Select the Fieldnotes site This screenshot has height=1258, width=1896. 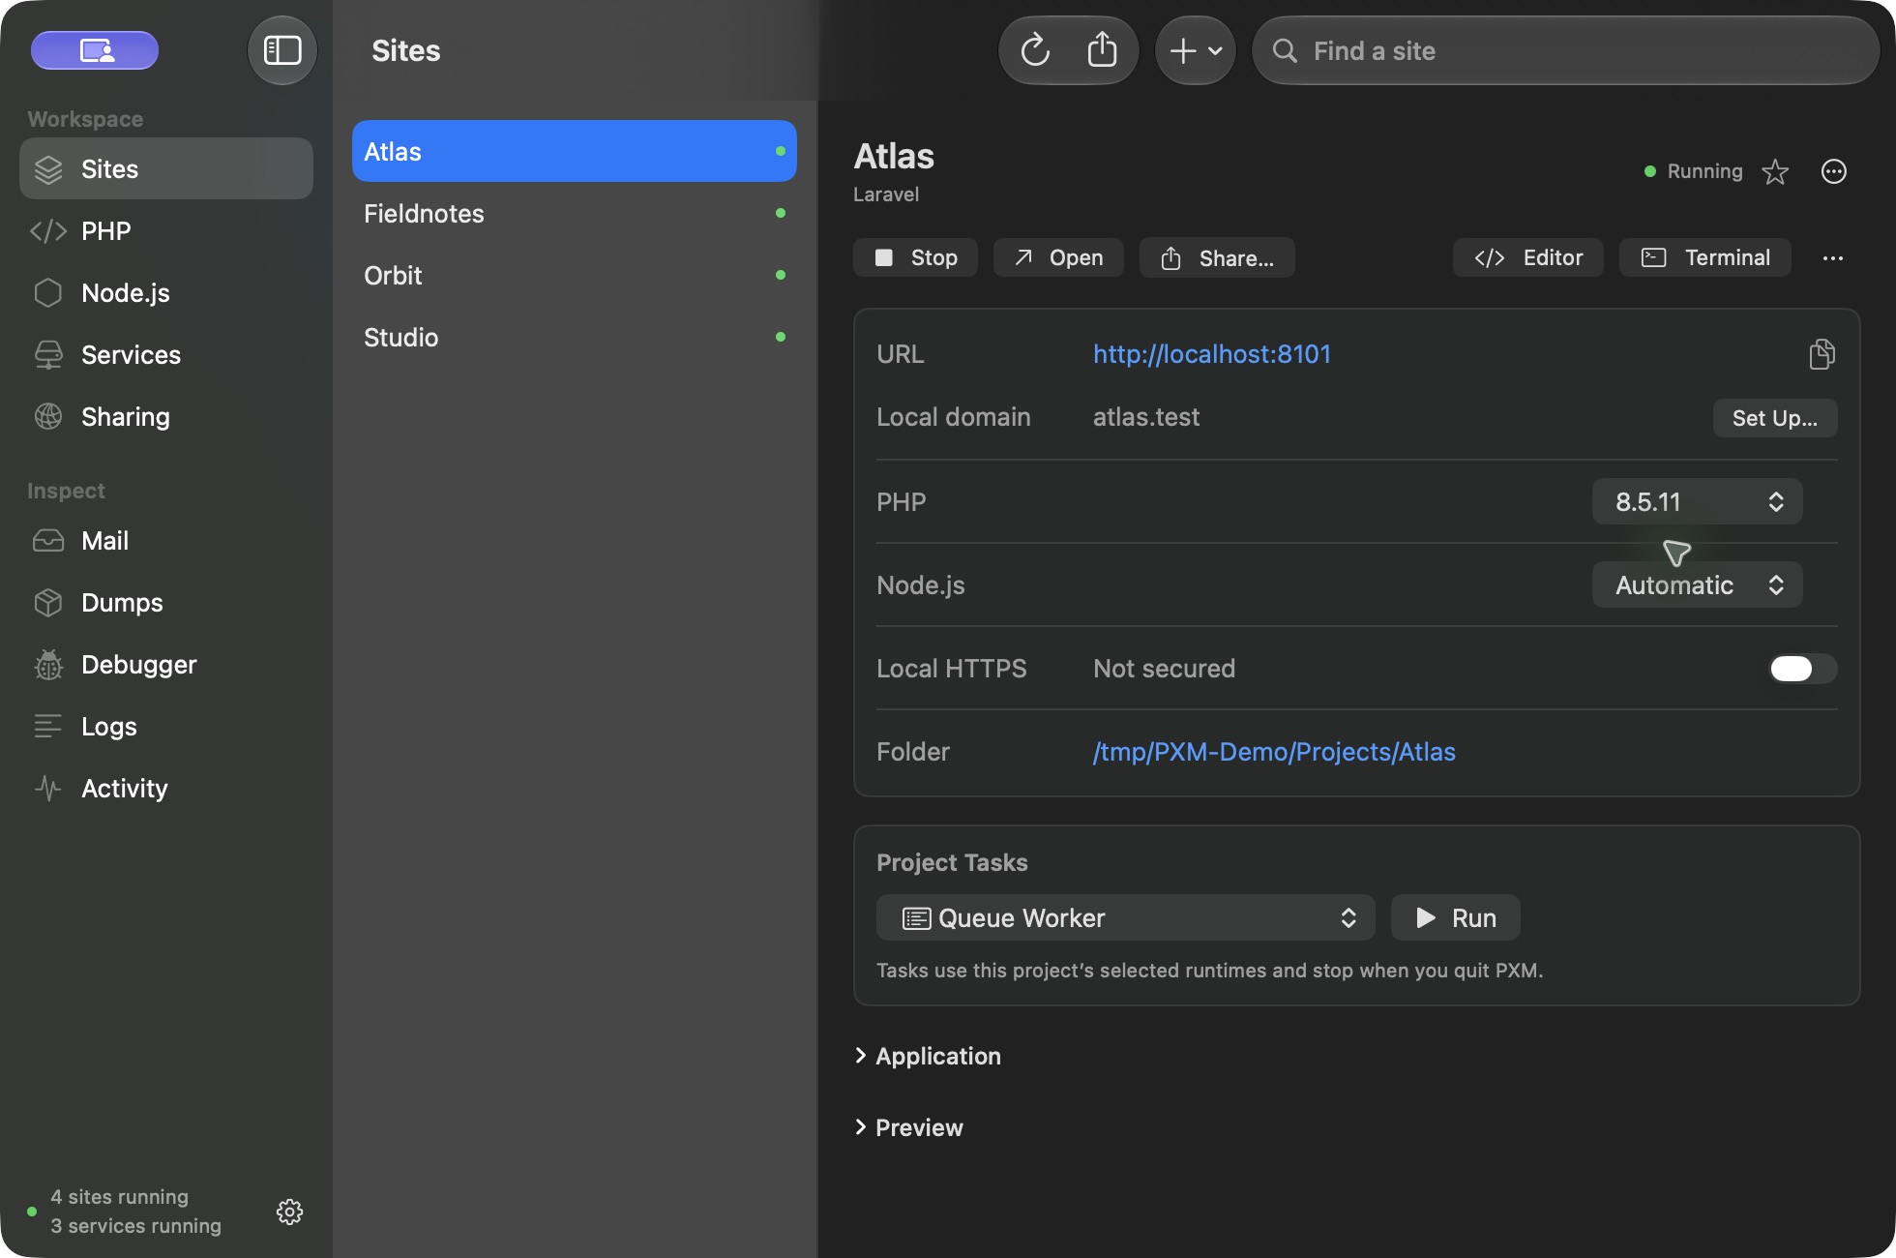pyautogui.click(x=575, y=213)
